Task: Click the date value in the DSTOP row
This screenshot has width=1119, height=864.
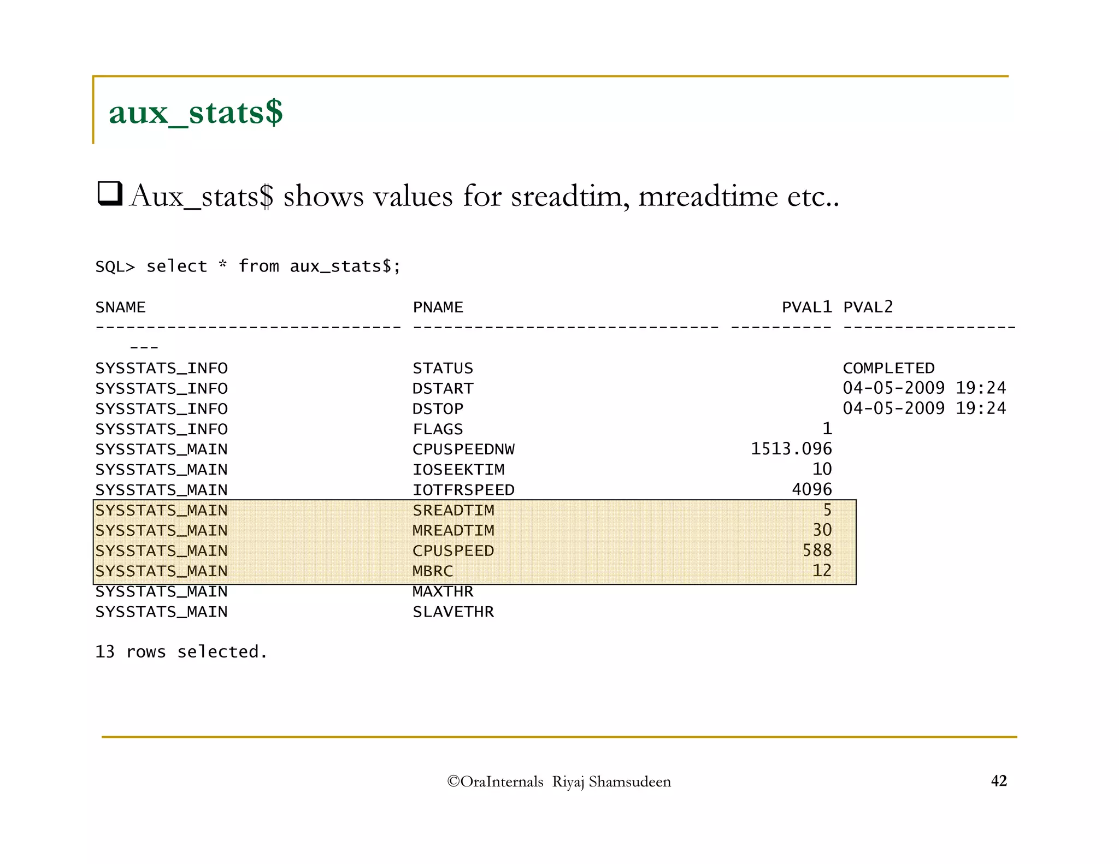Action: [x=924, y=409]
